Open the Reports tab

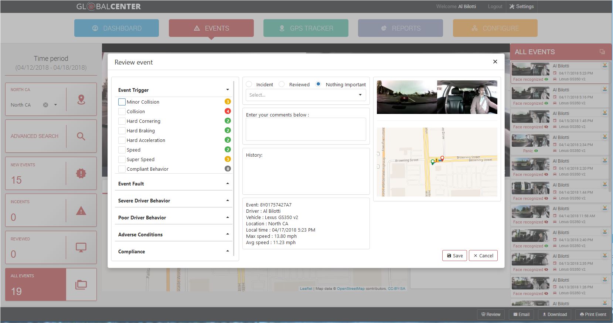coord(401,28)
